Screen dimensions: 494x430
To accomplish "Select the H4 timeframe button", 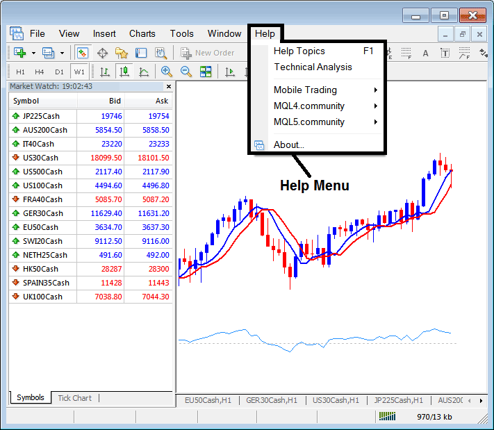I will tap(40, 72).
